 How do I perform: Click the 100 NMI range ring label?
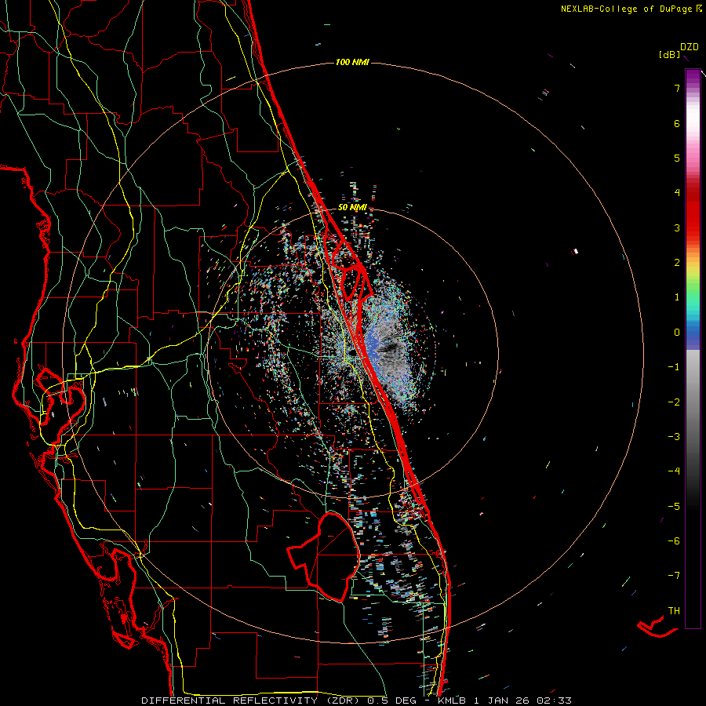[x=352, y=62]
